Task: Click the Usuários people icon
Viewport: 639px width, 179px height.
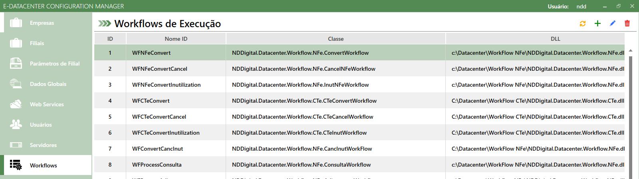Action: point(16,125)
